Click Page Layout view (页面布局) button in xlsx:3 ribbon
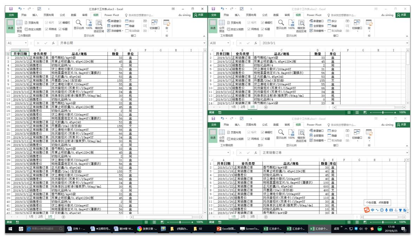Image resolution: width=415 pixels, height=240 pixels. click(32, 23)
